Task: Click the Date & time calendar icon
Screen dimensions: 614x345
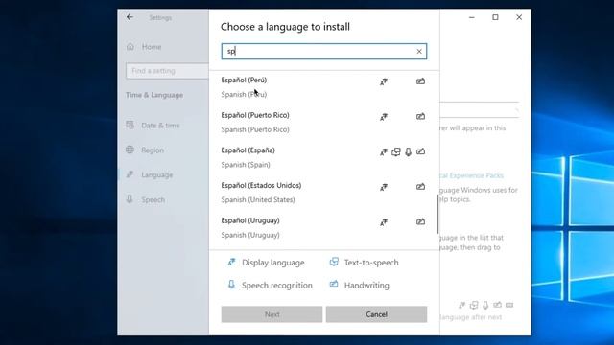Action: pos(130,125)
